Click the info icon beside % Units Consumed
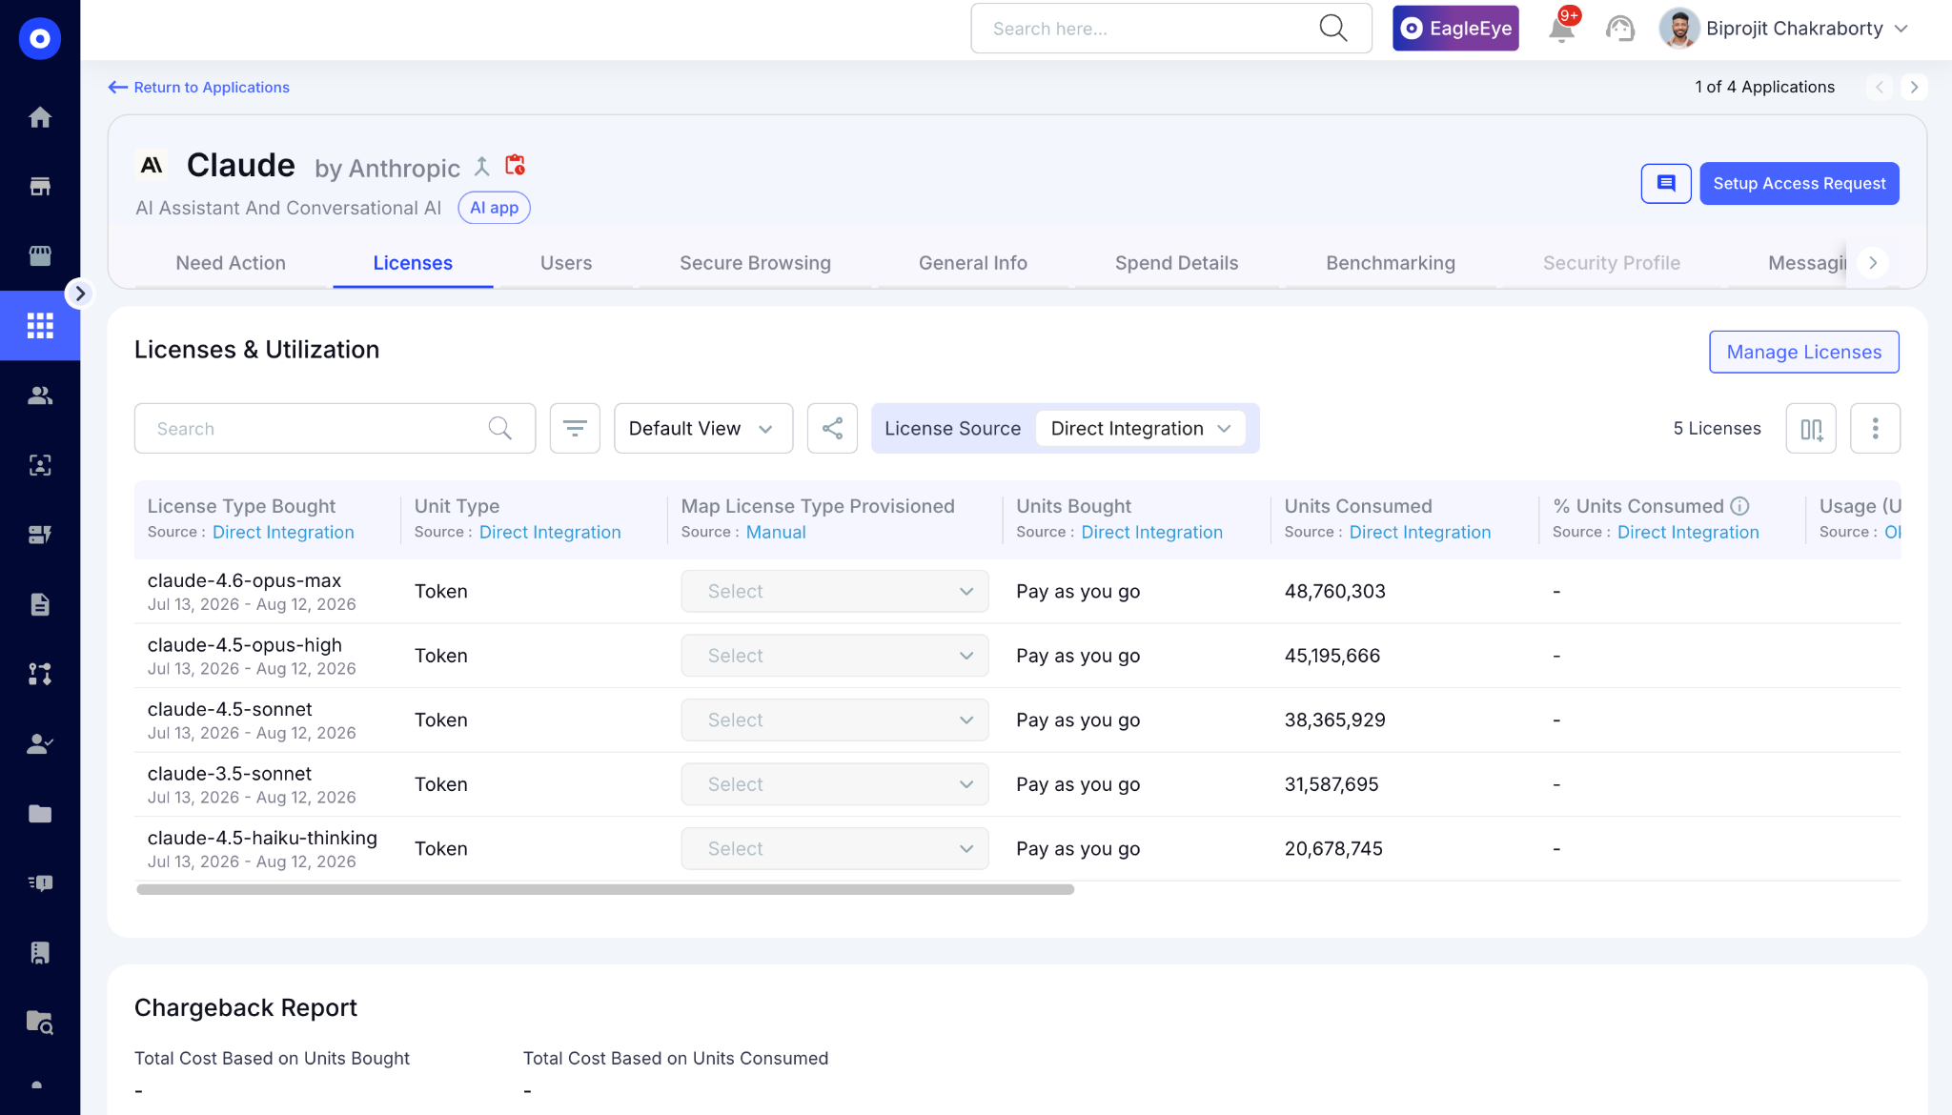1952x1115 pixels. tap(1739, 506)
